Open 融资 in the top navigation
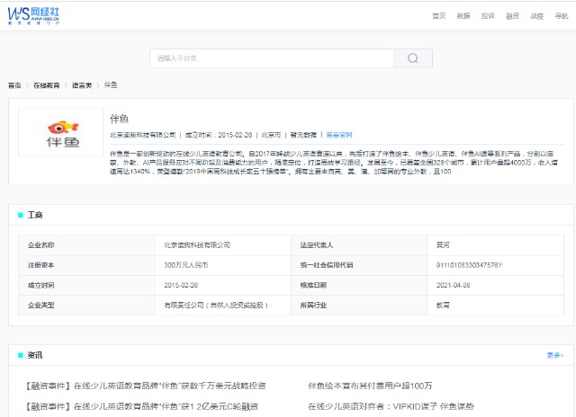576x417 pixels. pyautogui.click(x=512, y=16)
